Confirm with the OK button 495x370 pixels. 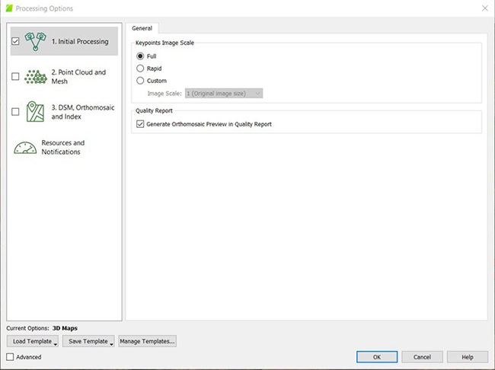(x=377, y=357)
